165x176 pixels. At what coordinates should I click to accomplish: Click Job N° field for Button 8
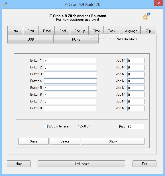[x=136, y=108]
